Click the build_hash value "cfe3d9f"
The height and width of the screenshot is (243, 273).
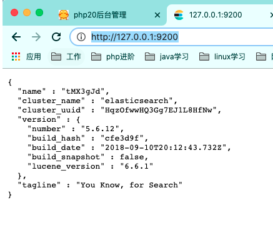tap(122, 138)
